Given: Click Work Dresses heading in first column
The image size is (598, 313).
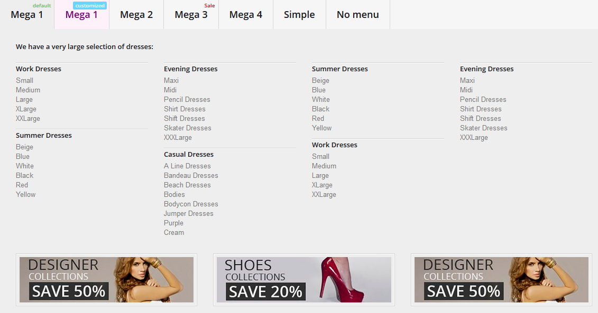Looking at the screenshot, I should [x=39, y=69].
